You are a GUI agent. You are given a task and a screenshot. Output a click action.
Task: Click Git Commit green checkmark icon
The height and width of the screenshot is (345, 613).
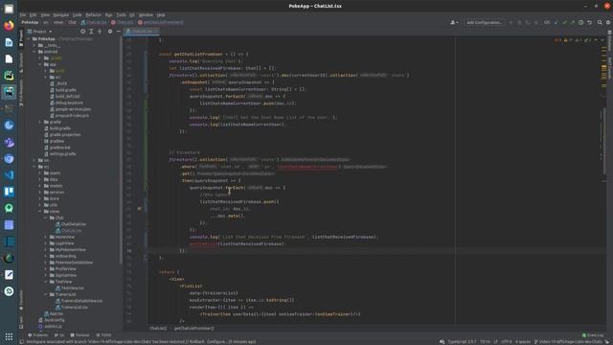(x=564, y=22)
